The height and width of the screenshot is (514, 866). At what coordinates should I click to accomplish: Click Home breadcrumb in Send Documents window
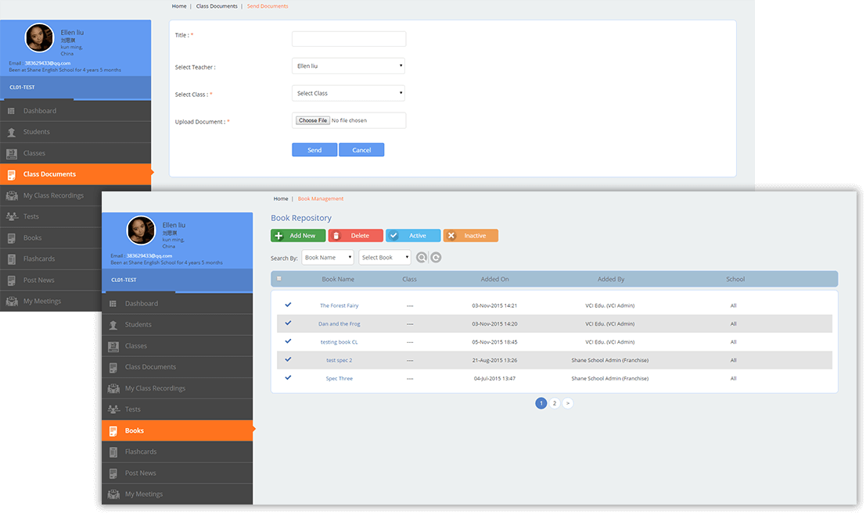tap(179, 6)
